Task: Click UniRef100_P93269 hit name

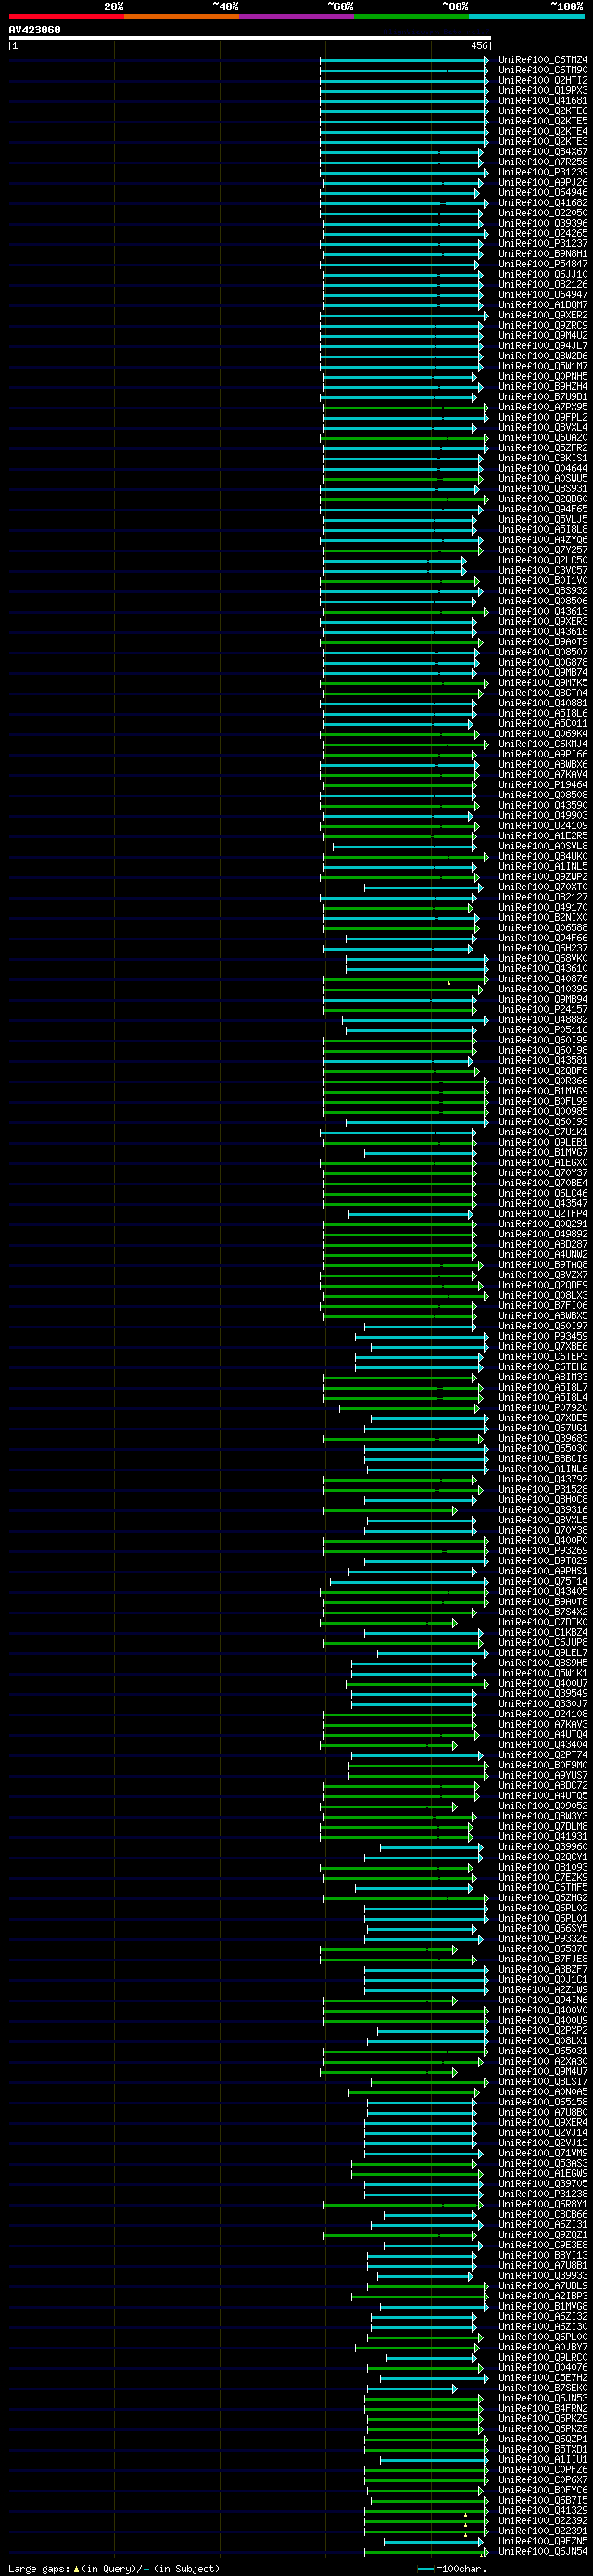Action: pyautogui.click(x=543, y=1550)
